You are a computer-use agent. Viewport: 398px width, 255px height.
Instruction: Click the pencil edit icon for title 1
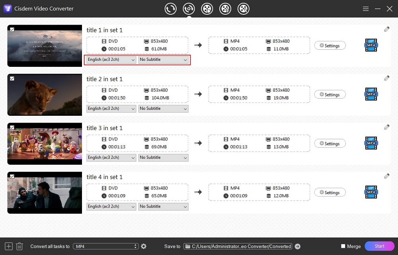(x=386, y=29)
